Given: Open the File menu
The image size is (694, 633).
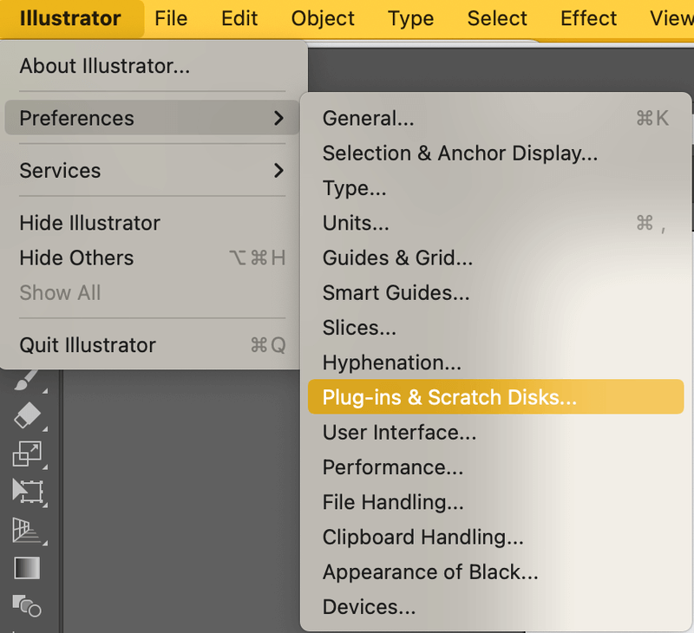Looking at the screenshot, I should 171,18.
